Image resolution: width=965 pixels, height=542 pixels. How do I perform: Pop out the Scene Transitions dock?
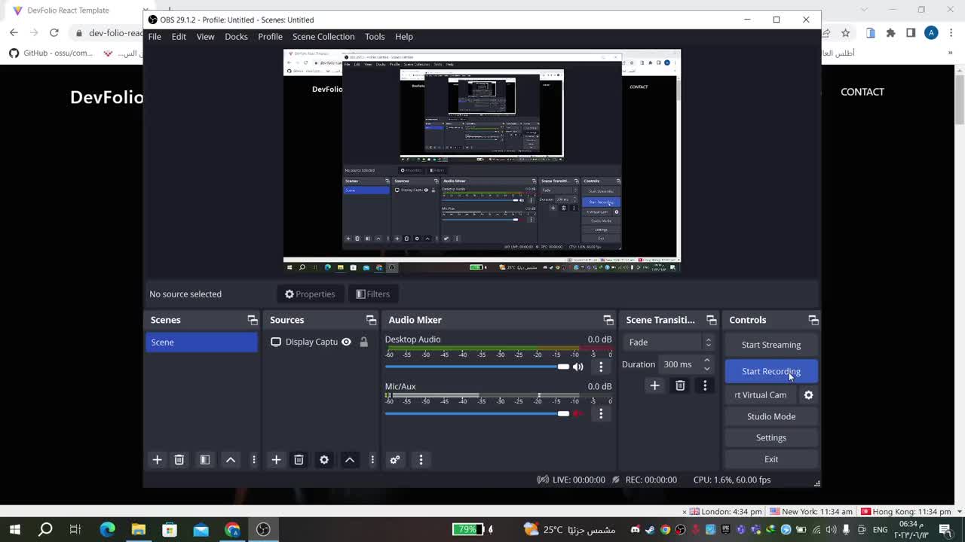(x=711, y=320)
